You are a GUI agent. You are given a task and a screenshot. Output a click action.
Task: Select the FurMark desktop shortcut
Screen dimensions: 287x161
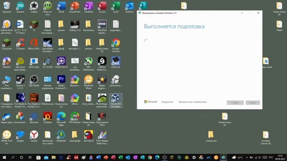tap(48, 118)
